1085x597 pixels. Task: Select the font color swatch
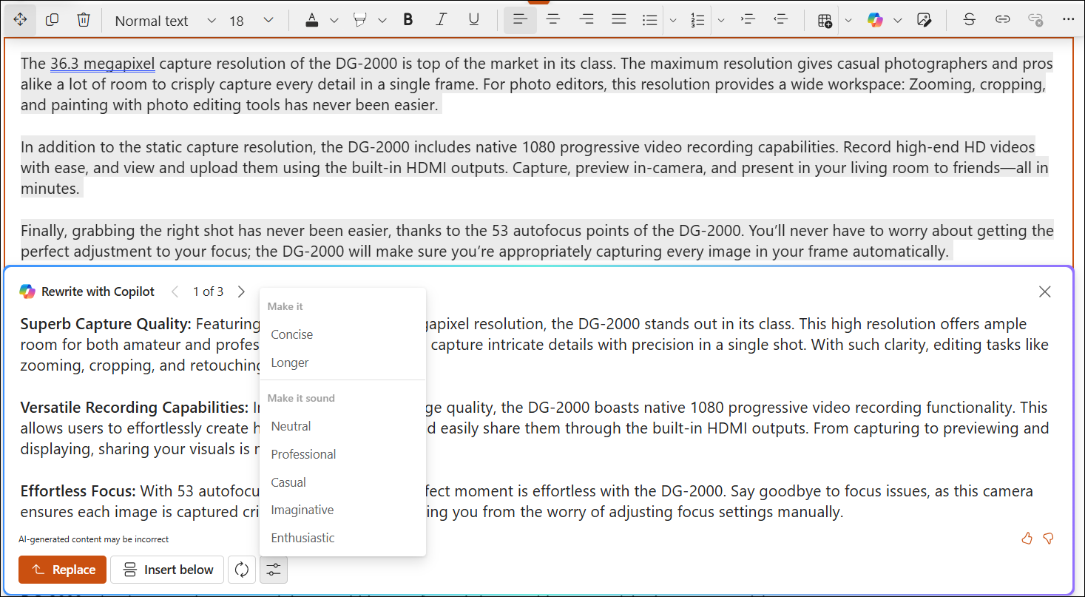click(311, 19)
